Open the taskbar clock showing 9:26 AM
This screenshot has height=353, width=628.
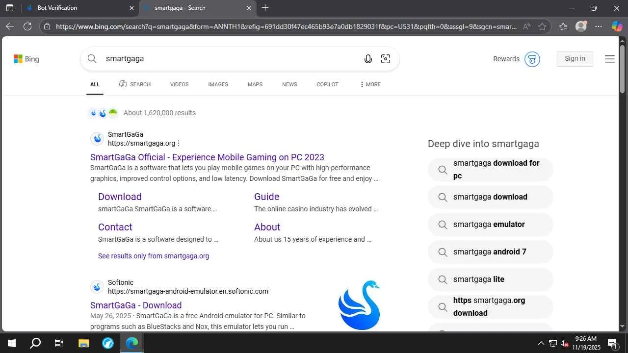tap(586, 343)
